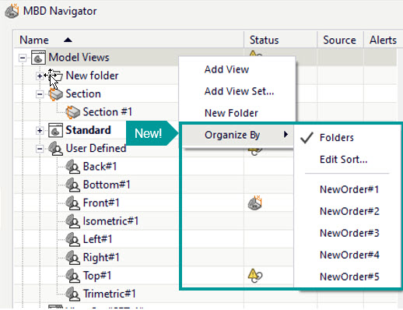Viewport: 403px width, 310px height.
Task: Select the Front#1 view label
Action: (x=101, y=203)
